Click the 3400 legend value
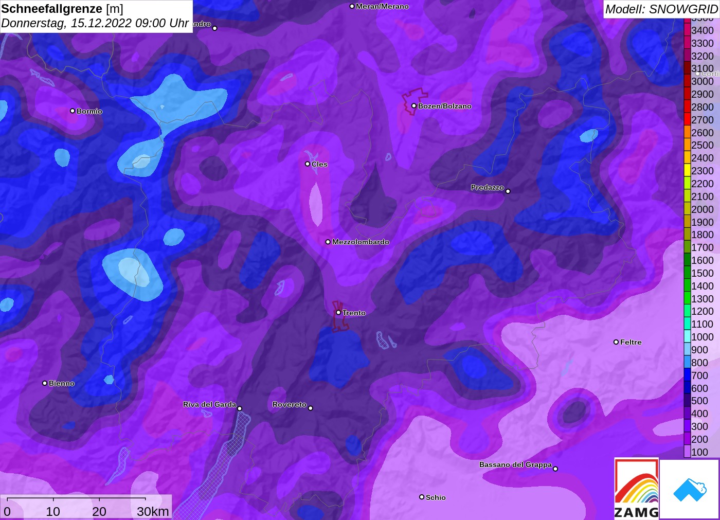 (x=703, y=30)
